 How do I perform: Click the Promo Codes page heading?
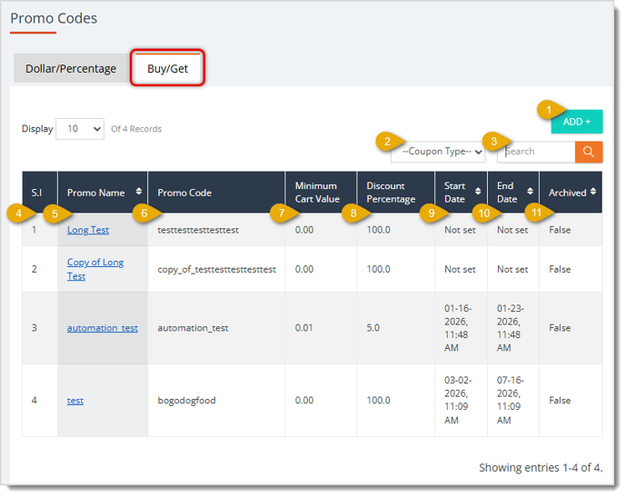point(54,18)
